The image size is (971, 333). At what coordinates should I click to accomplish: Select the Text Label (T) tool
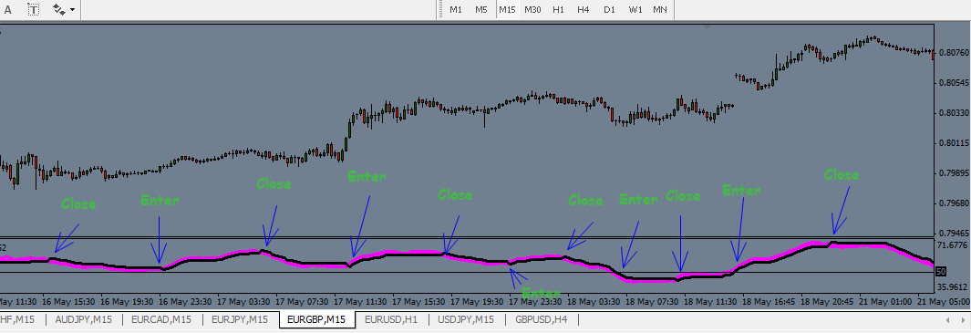point(34,9)
